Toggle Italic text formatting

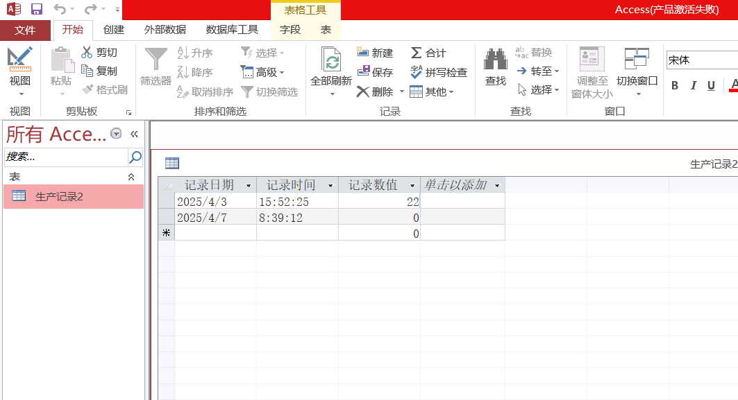pyautogui.click(x=693, y=86)
